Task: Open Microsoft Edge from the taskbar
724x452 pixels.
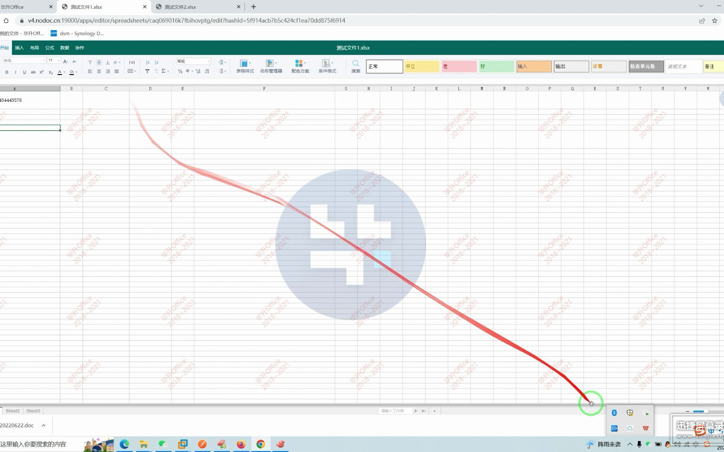Action: (x=124, y=444)
